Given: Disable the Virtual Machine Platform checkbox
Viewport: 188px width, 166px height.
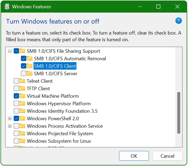Looking at the screenshot, I should (16, 96).
